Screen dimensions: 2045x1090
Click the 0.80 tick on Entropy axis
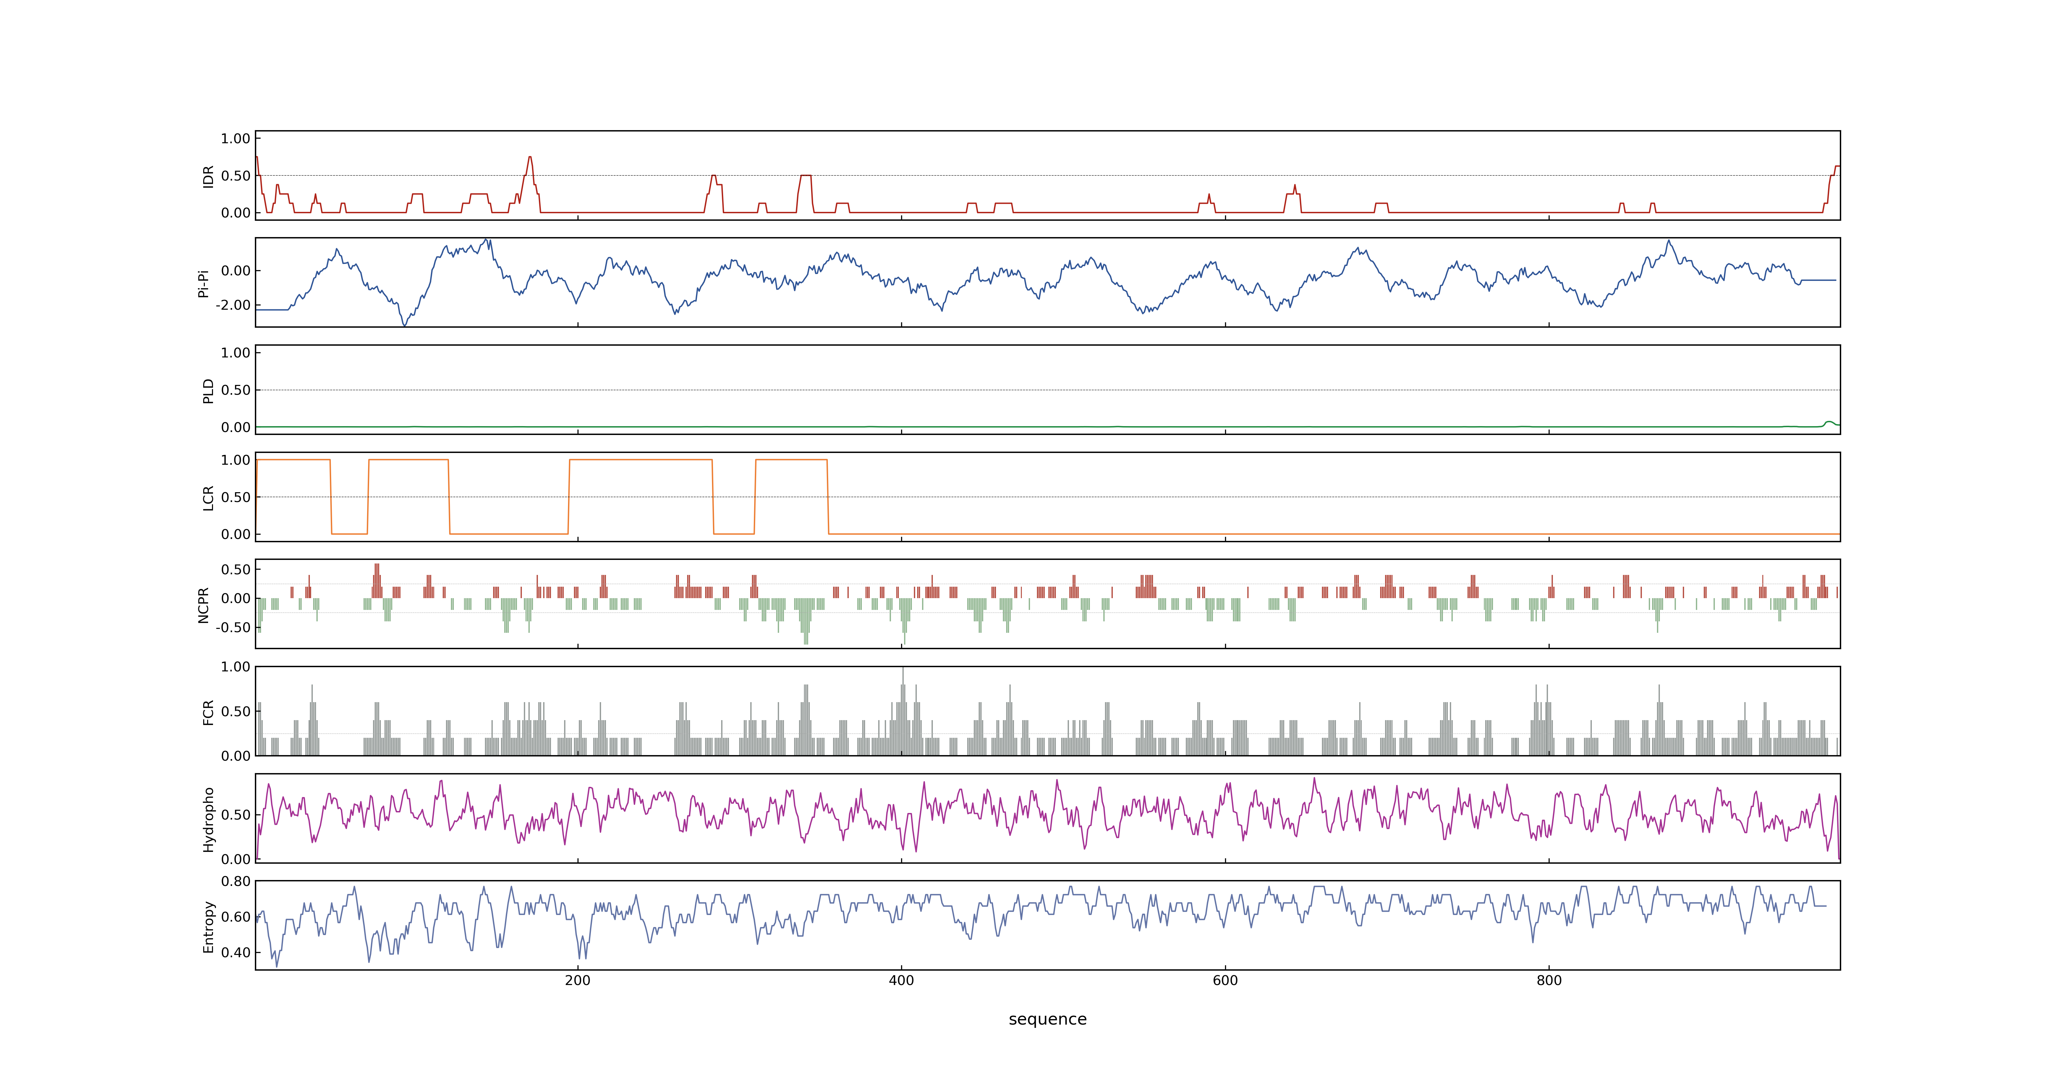click(x=236, y=881)
